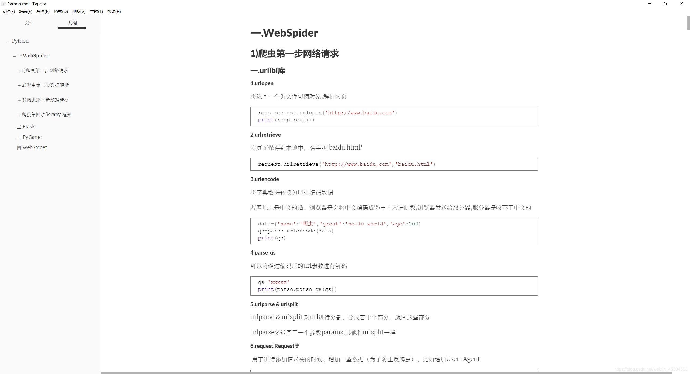Select the Python outline tree item
Viewport: 690px width, 374px height.
pos(20,41)
